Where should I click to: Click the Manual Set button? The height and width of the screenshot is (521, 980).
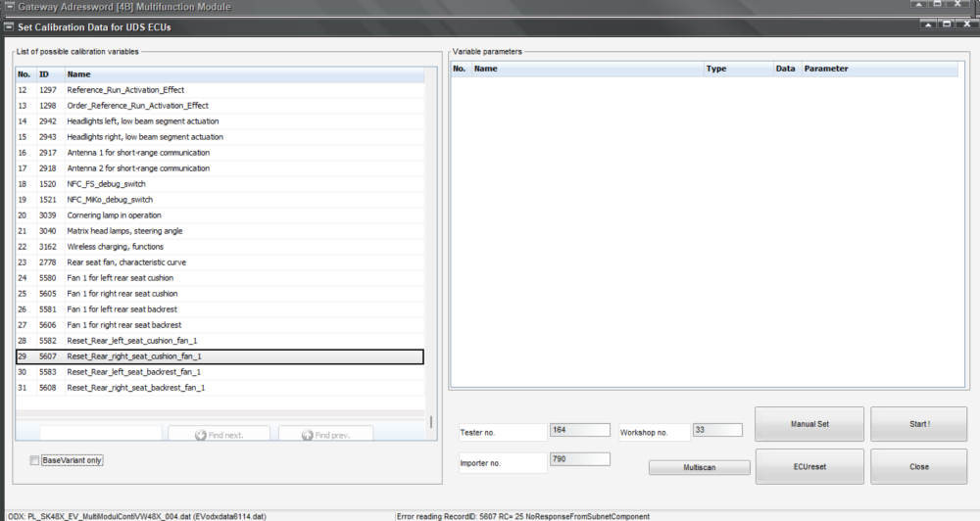809,424
